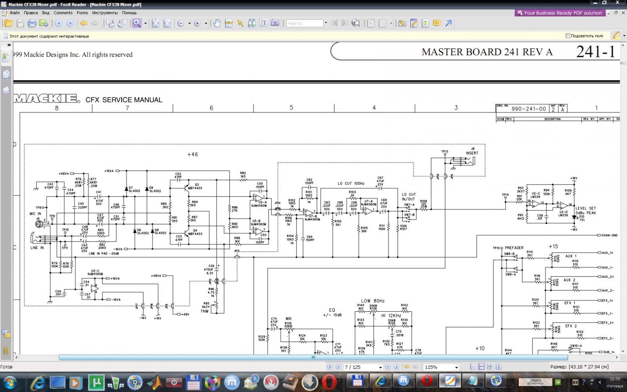Open the Помощь menu
This screenshot has width=627, height=392.
130,13
